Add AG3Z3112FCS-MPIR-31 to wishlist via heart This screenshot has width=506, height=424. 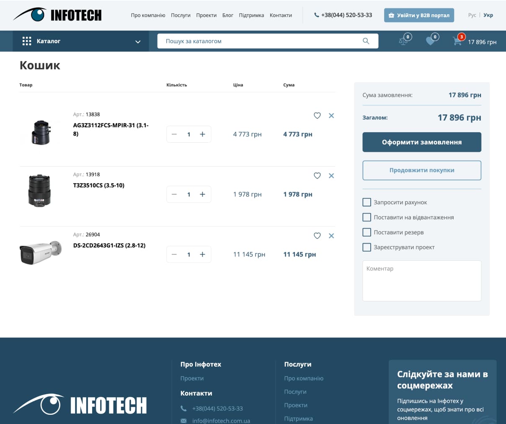pos(317,116)
